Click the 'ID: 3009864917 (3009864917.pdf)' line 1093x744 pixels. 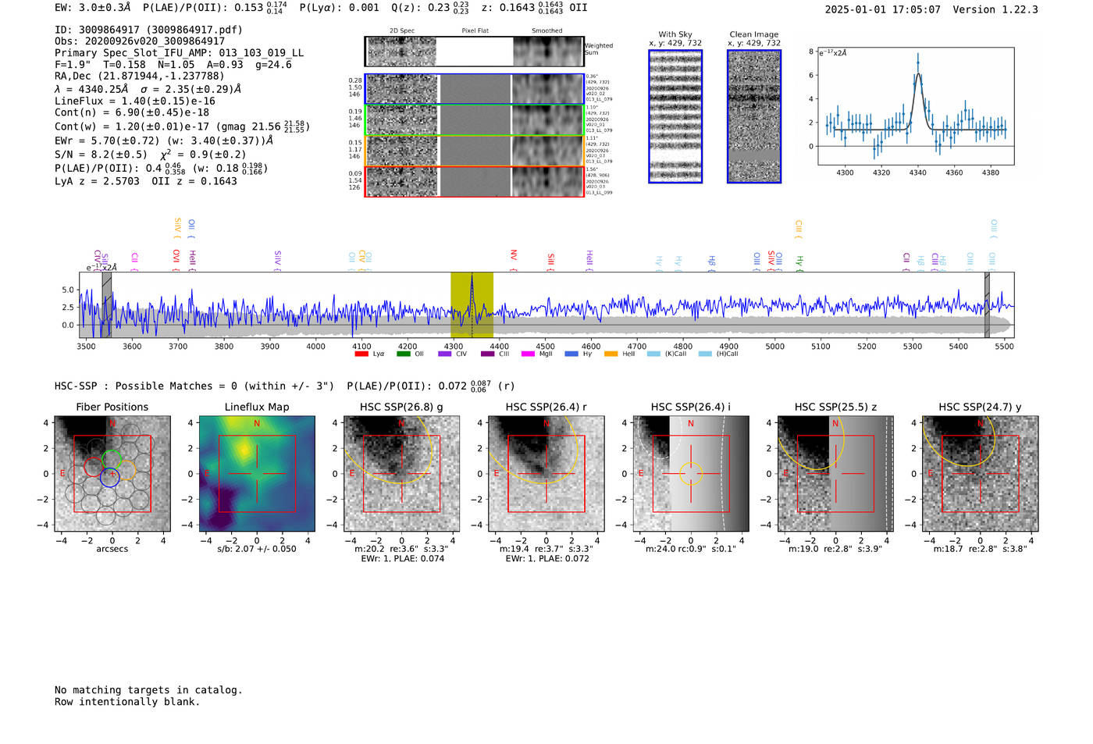tap(148, 30)
